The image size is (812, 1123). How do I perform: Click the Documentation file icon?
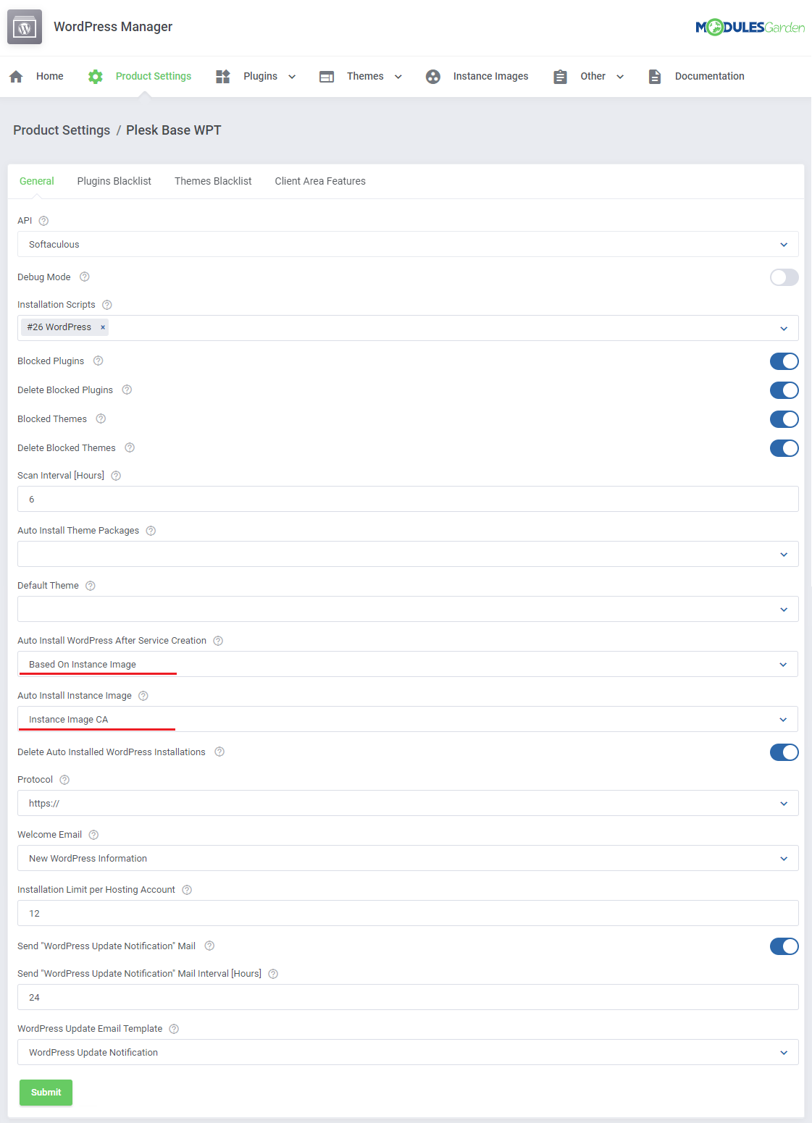click(655, 76)
